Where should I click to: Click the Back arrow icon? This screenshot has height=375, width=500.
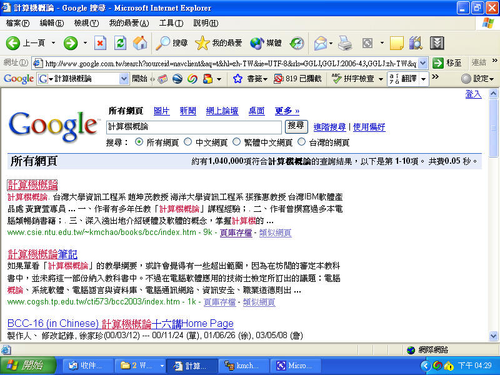coord(13,43)
